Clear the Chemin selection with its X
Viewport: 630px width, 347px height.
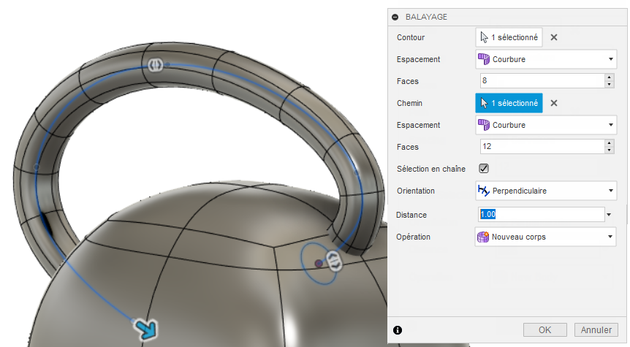point(554,103)
